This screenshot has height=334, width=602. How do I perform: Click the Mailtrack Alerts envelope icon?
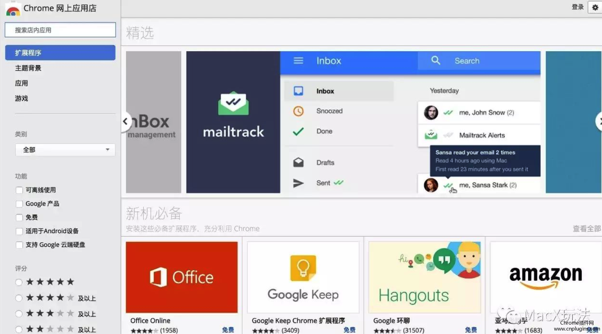point(431,135)
